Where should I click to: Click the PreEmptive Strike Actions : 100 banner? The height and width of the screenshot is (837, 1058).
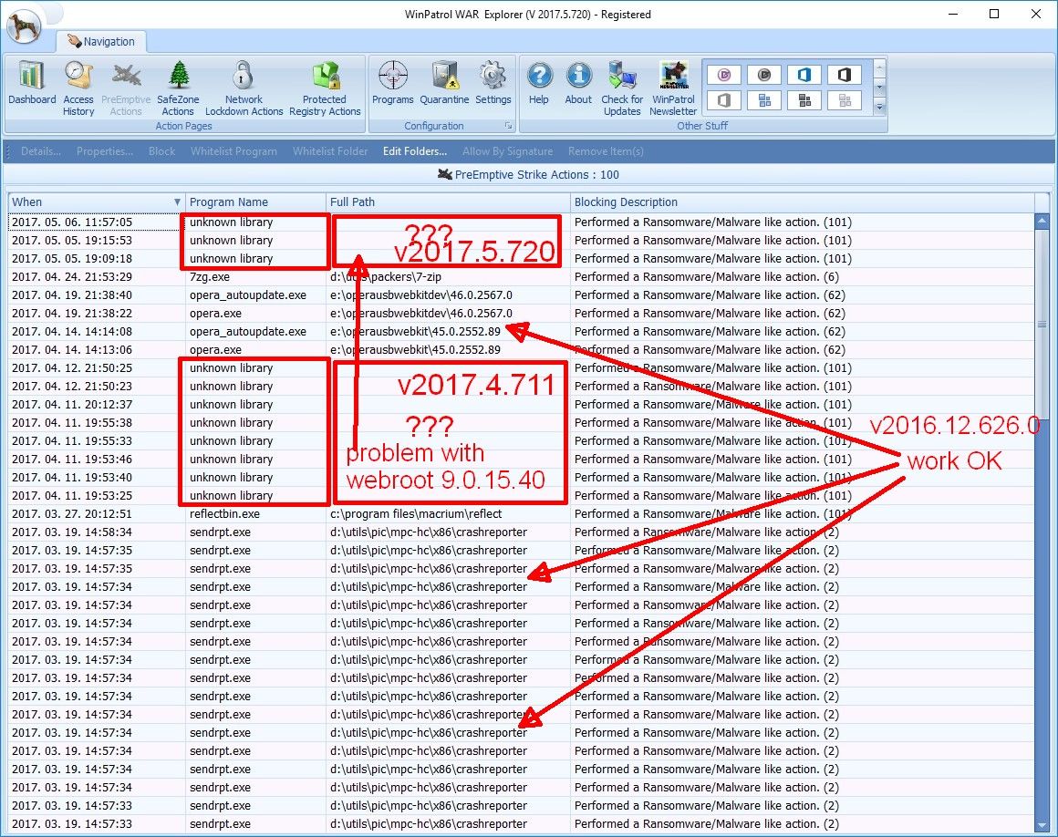[x=528, y=175]
